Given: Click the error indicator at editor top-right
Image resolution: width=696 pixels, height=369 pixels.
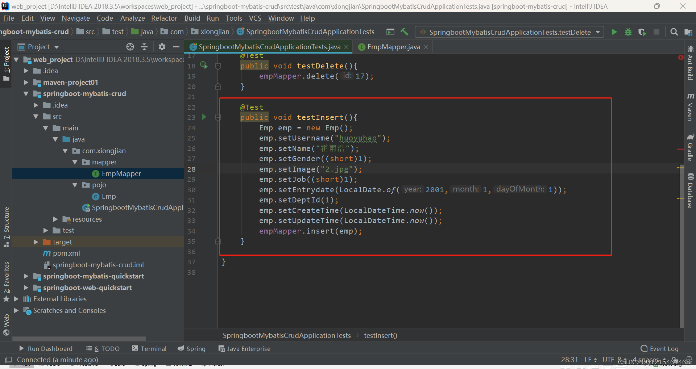Looking at the screenshot, I should click(x=680, y=58).
